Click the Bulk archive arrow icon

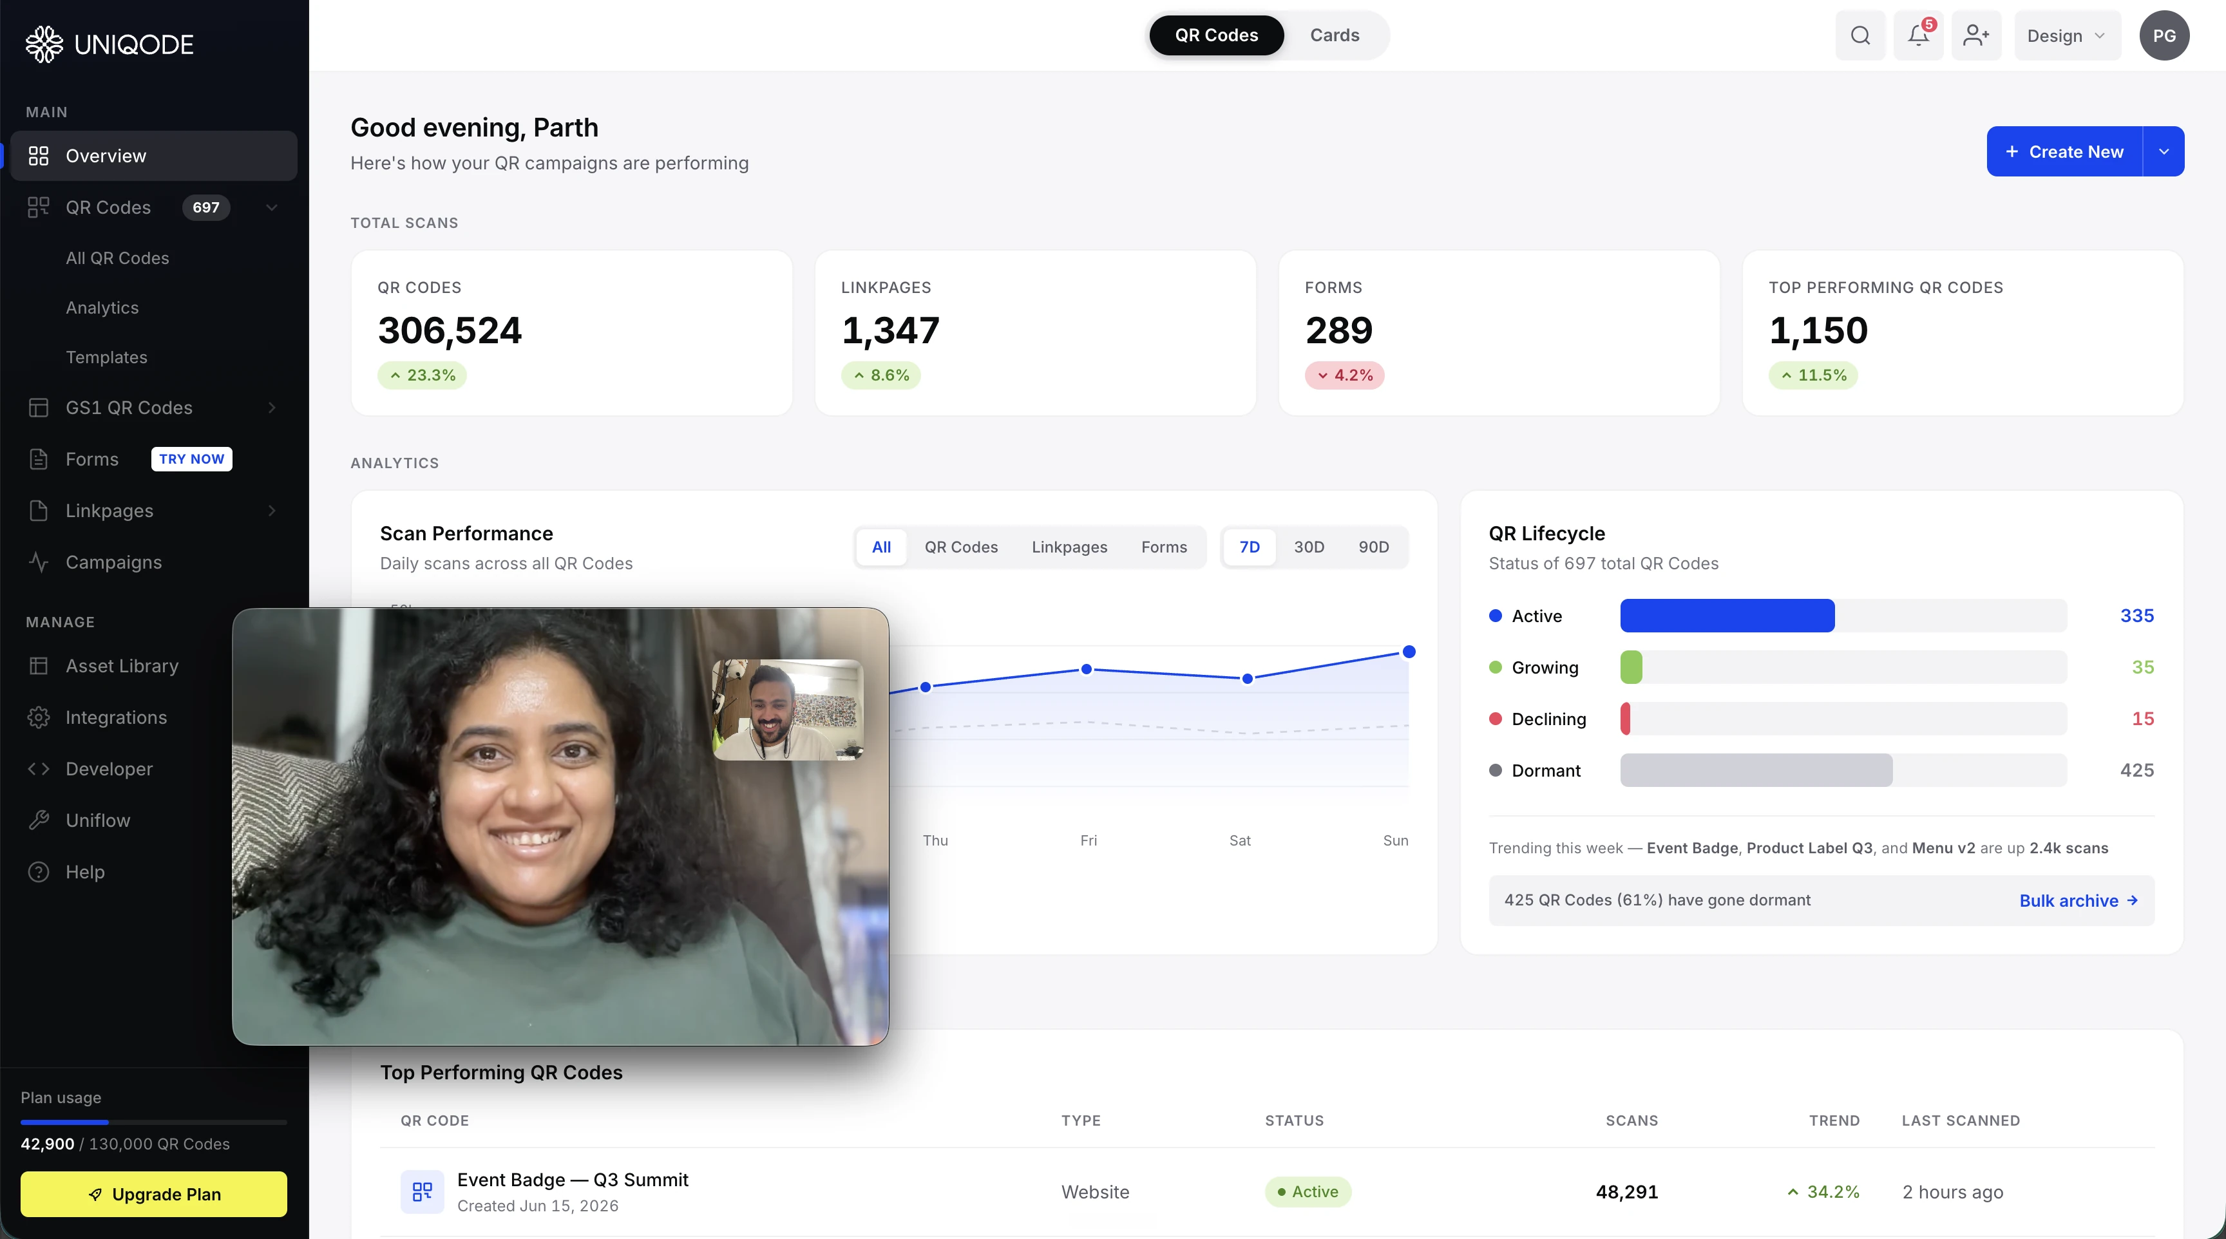2133,900
